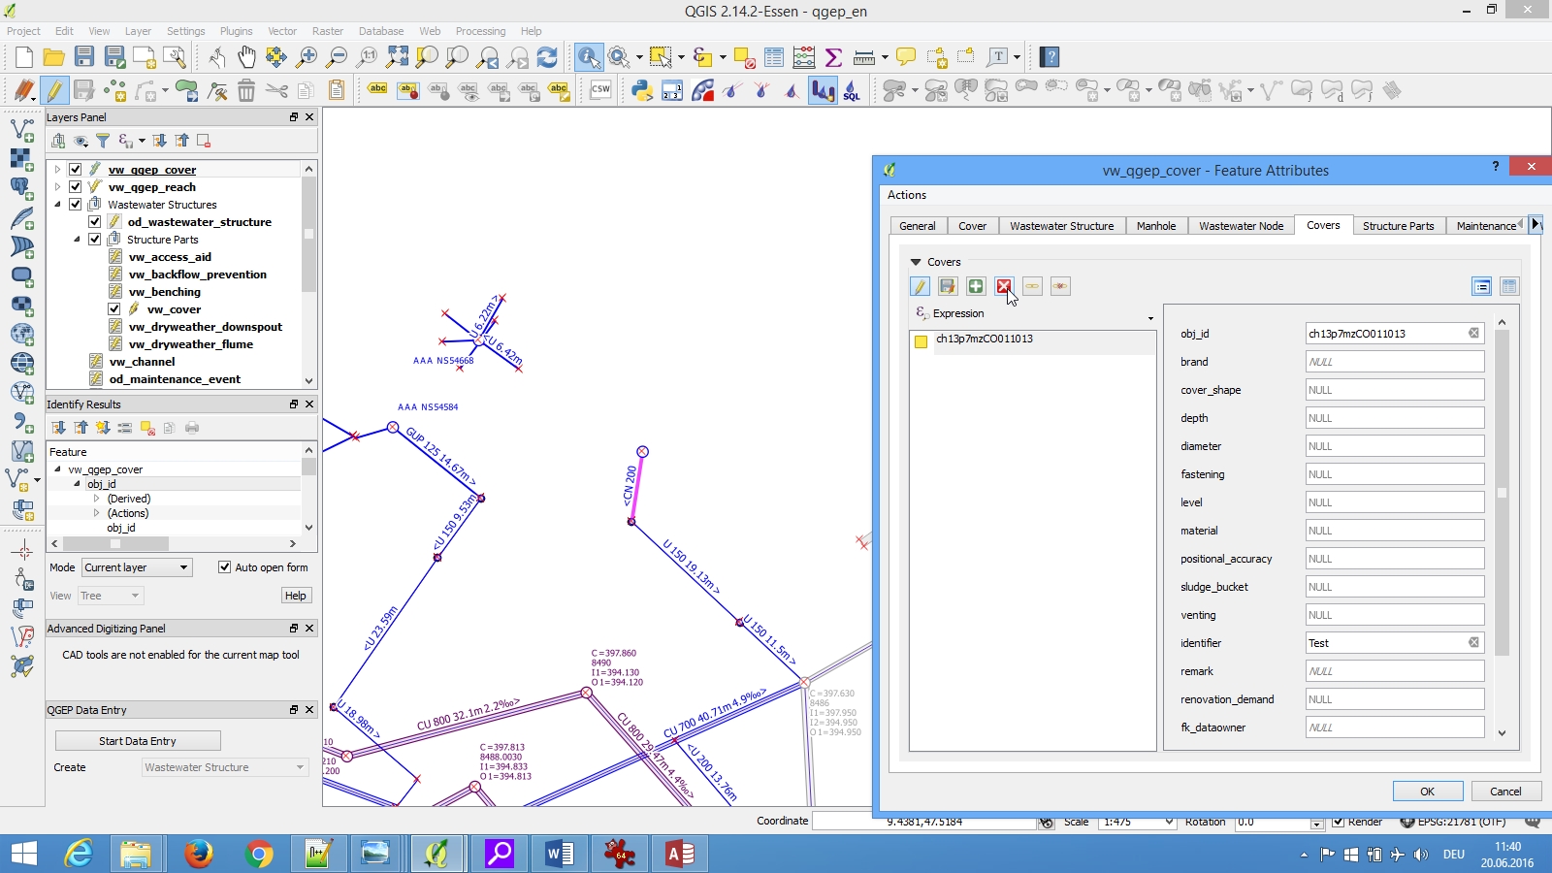Viewport: 1552px width, 873px height.
Task: Refresh the map canvas
Action: point(547,57)
